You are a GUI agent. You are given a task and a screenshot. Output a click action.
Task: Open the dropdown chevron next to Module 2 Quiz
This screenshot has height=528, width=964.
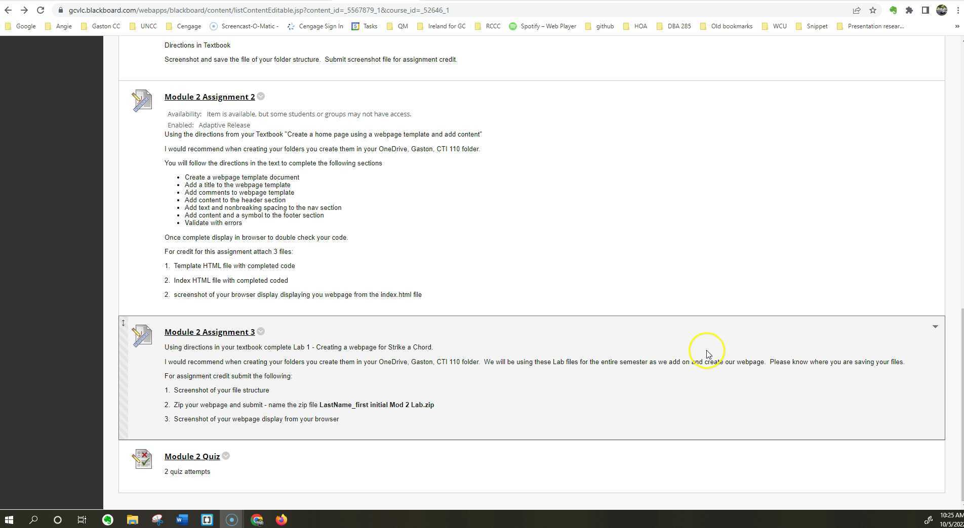225,456
